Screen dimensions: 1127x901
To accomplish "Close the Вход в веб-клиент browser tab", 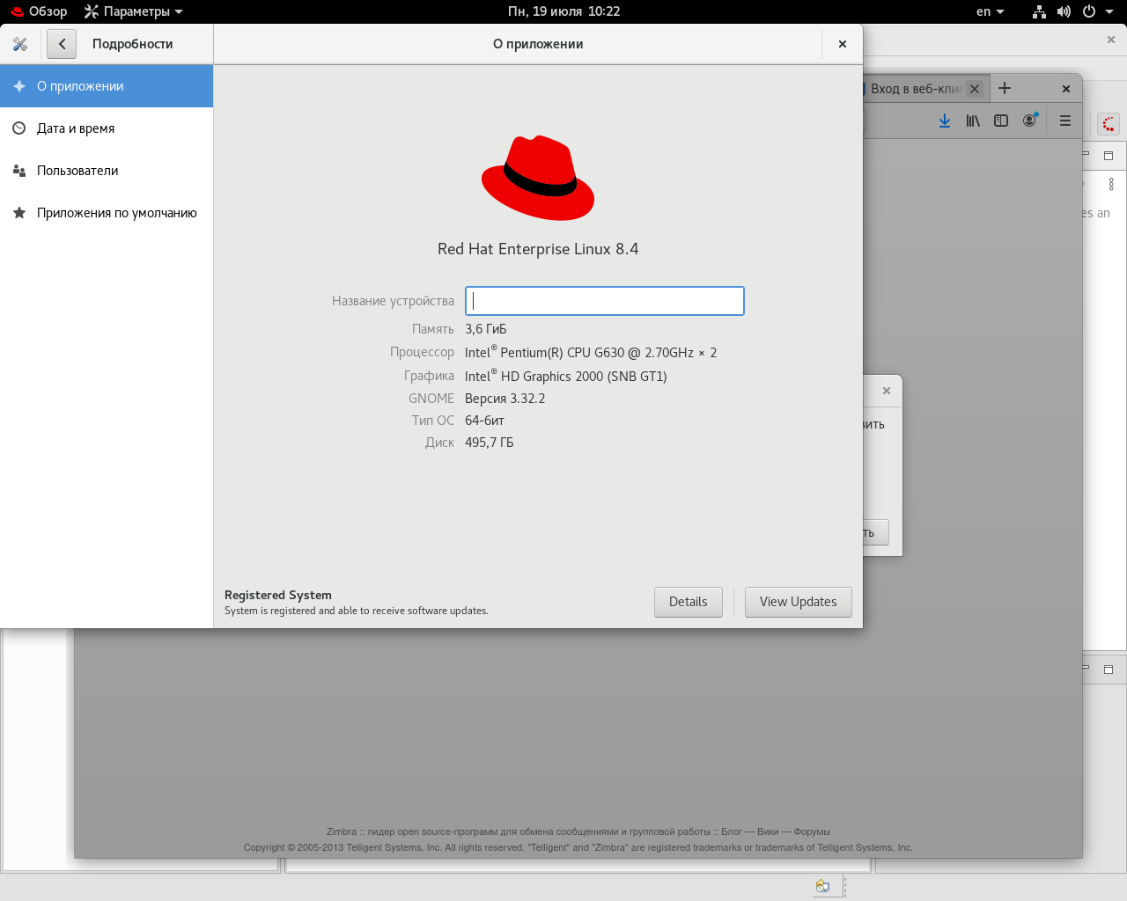I will tap(975, 89).
